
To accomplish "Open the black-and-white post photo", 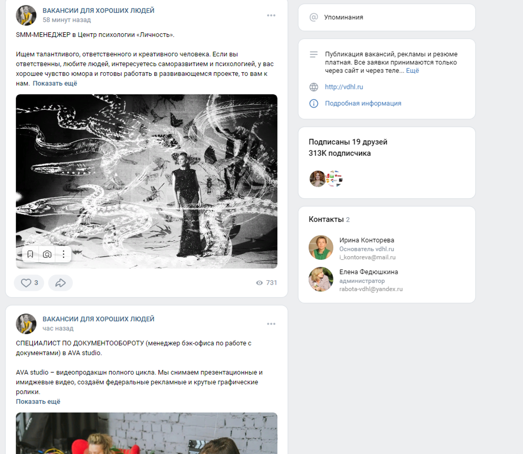I will 147,181.
